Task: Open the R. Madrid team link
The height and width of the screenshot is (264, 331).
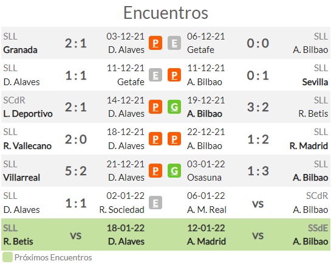Action: [x=309, y=146]
